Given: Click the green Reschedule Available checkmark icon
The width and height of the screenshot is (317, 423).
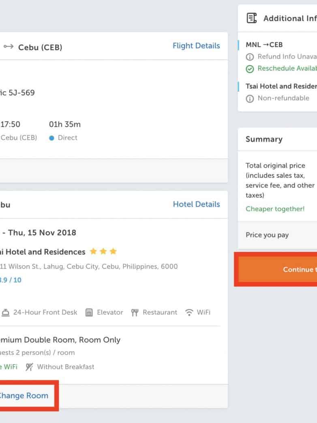Looking at the screenshot, I should 250,69.
